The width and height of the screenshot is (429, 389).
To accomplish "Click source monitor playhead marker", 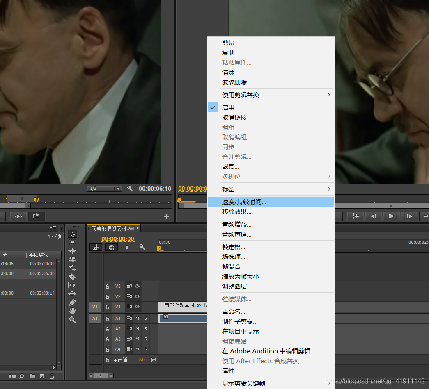I will pyautogui.click(x=36, y=200).
